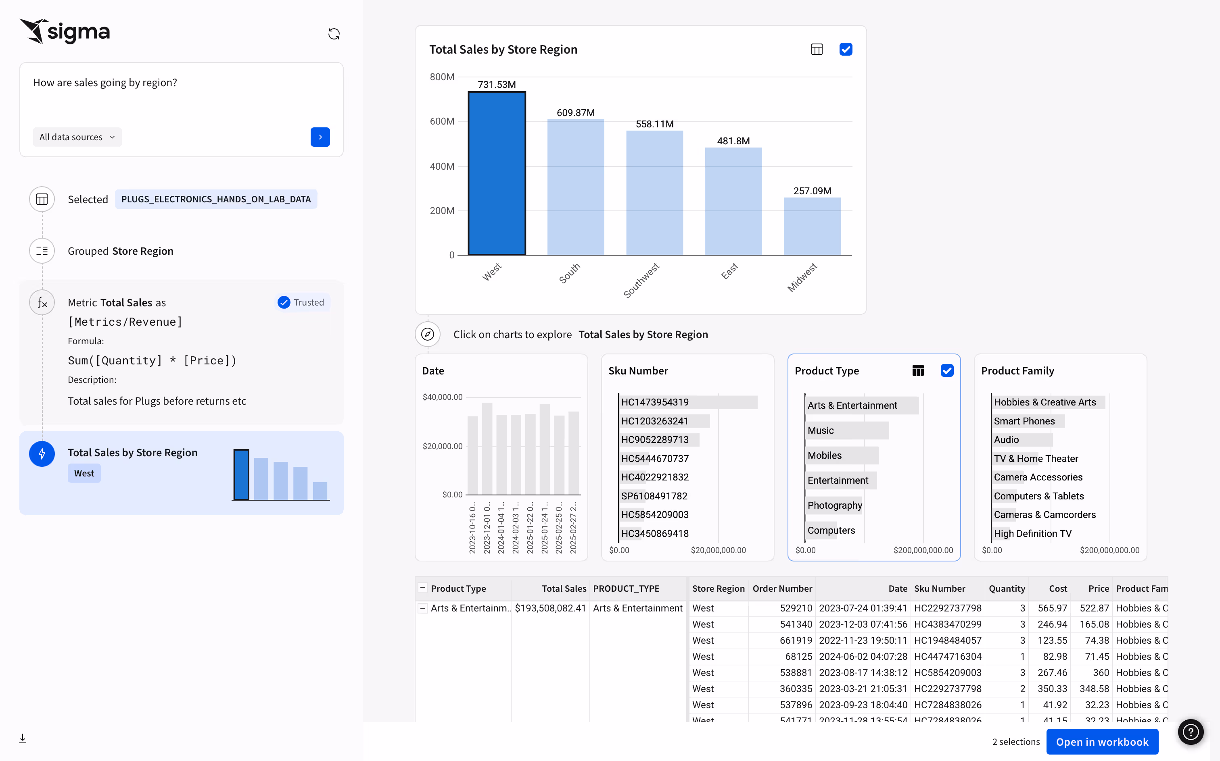Click the table view icon on Product Type panel

918,370
